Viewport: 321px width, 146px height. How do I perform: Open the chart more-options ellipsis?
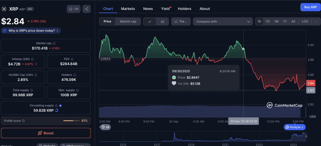(x=317, y=21)
